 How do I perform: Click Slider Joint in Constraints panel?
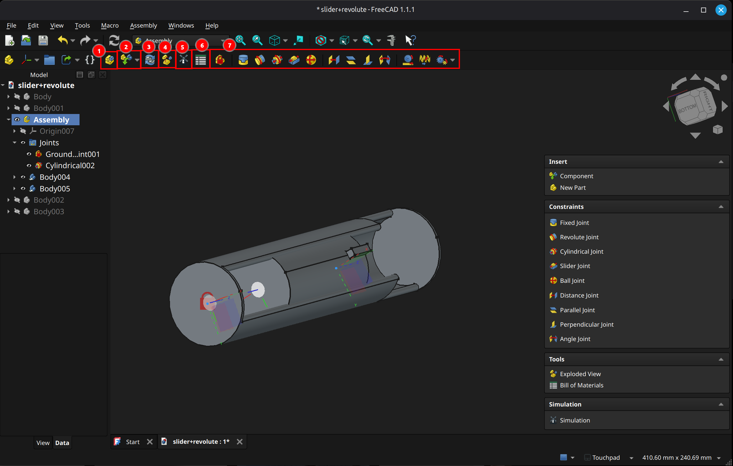[x=575, y=266]
